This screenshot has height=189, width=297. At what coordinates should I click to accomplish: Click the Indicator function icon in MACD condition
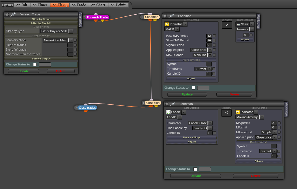[167, 24]
